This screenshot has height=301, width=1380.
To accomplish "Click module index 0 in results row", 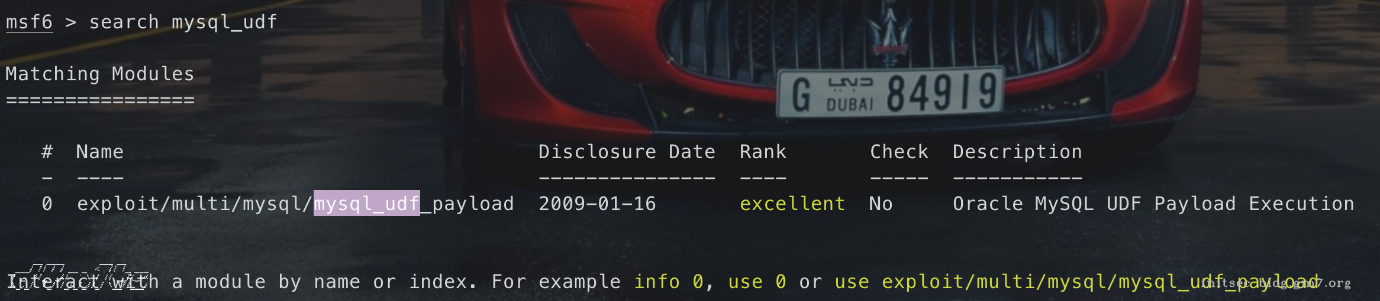I will coord(47,204).
